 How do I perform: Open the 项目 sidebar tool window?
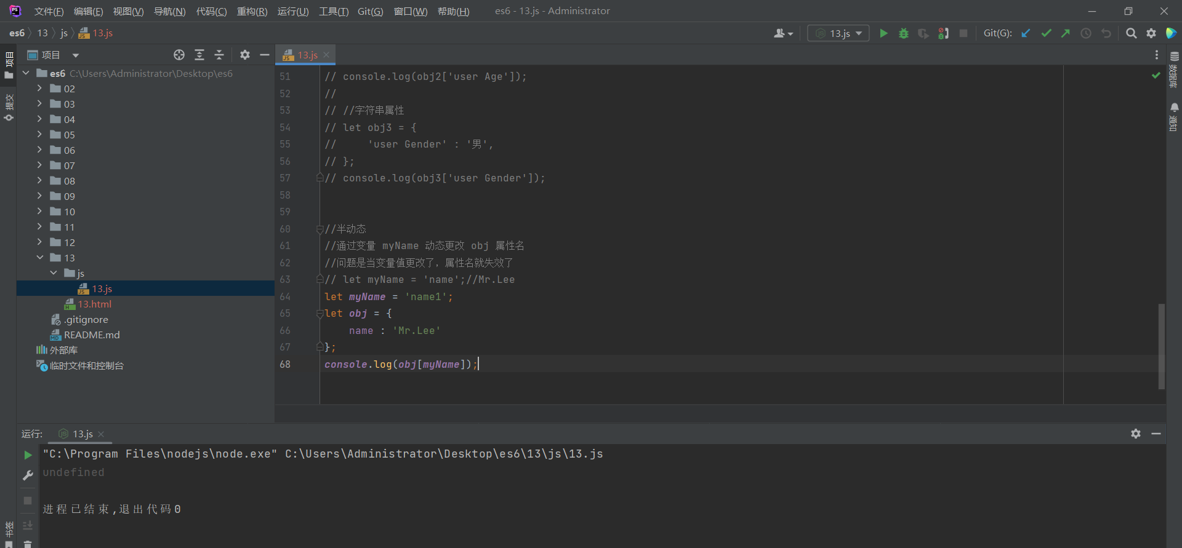coord(9,65)
